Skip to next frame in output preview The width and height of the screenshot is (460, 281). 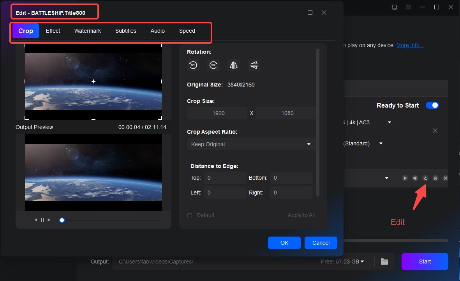[x=49, y=220]
